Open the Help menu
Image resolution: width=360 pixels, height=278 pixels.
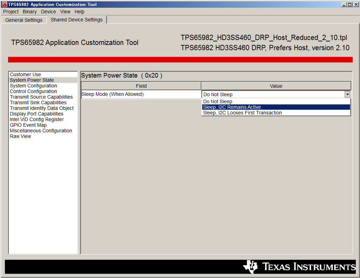tap(79, 12)
